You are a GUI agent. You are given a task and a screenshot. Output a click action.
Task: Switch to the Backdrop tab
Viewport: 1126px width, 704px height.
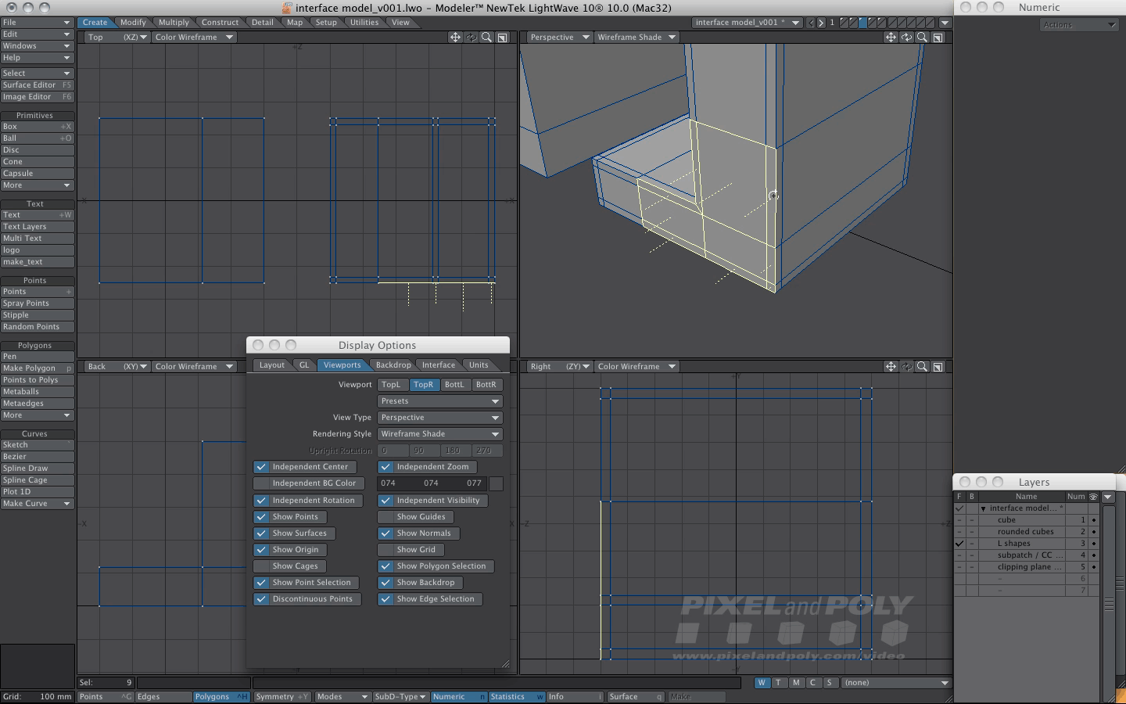click(x=393, y=365)
